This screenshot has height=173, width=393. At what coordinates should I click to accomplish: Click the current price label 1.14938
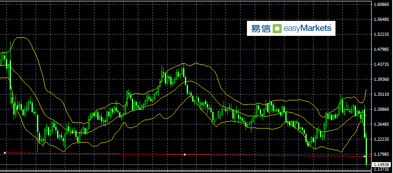(382, 164)
